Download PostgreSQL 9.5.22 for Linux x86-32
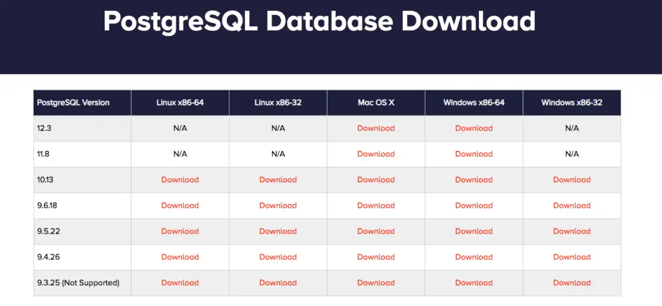Viewport: 662px width, 306px height. pos(278,231)
